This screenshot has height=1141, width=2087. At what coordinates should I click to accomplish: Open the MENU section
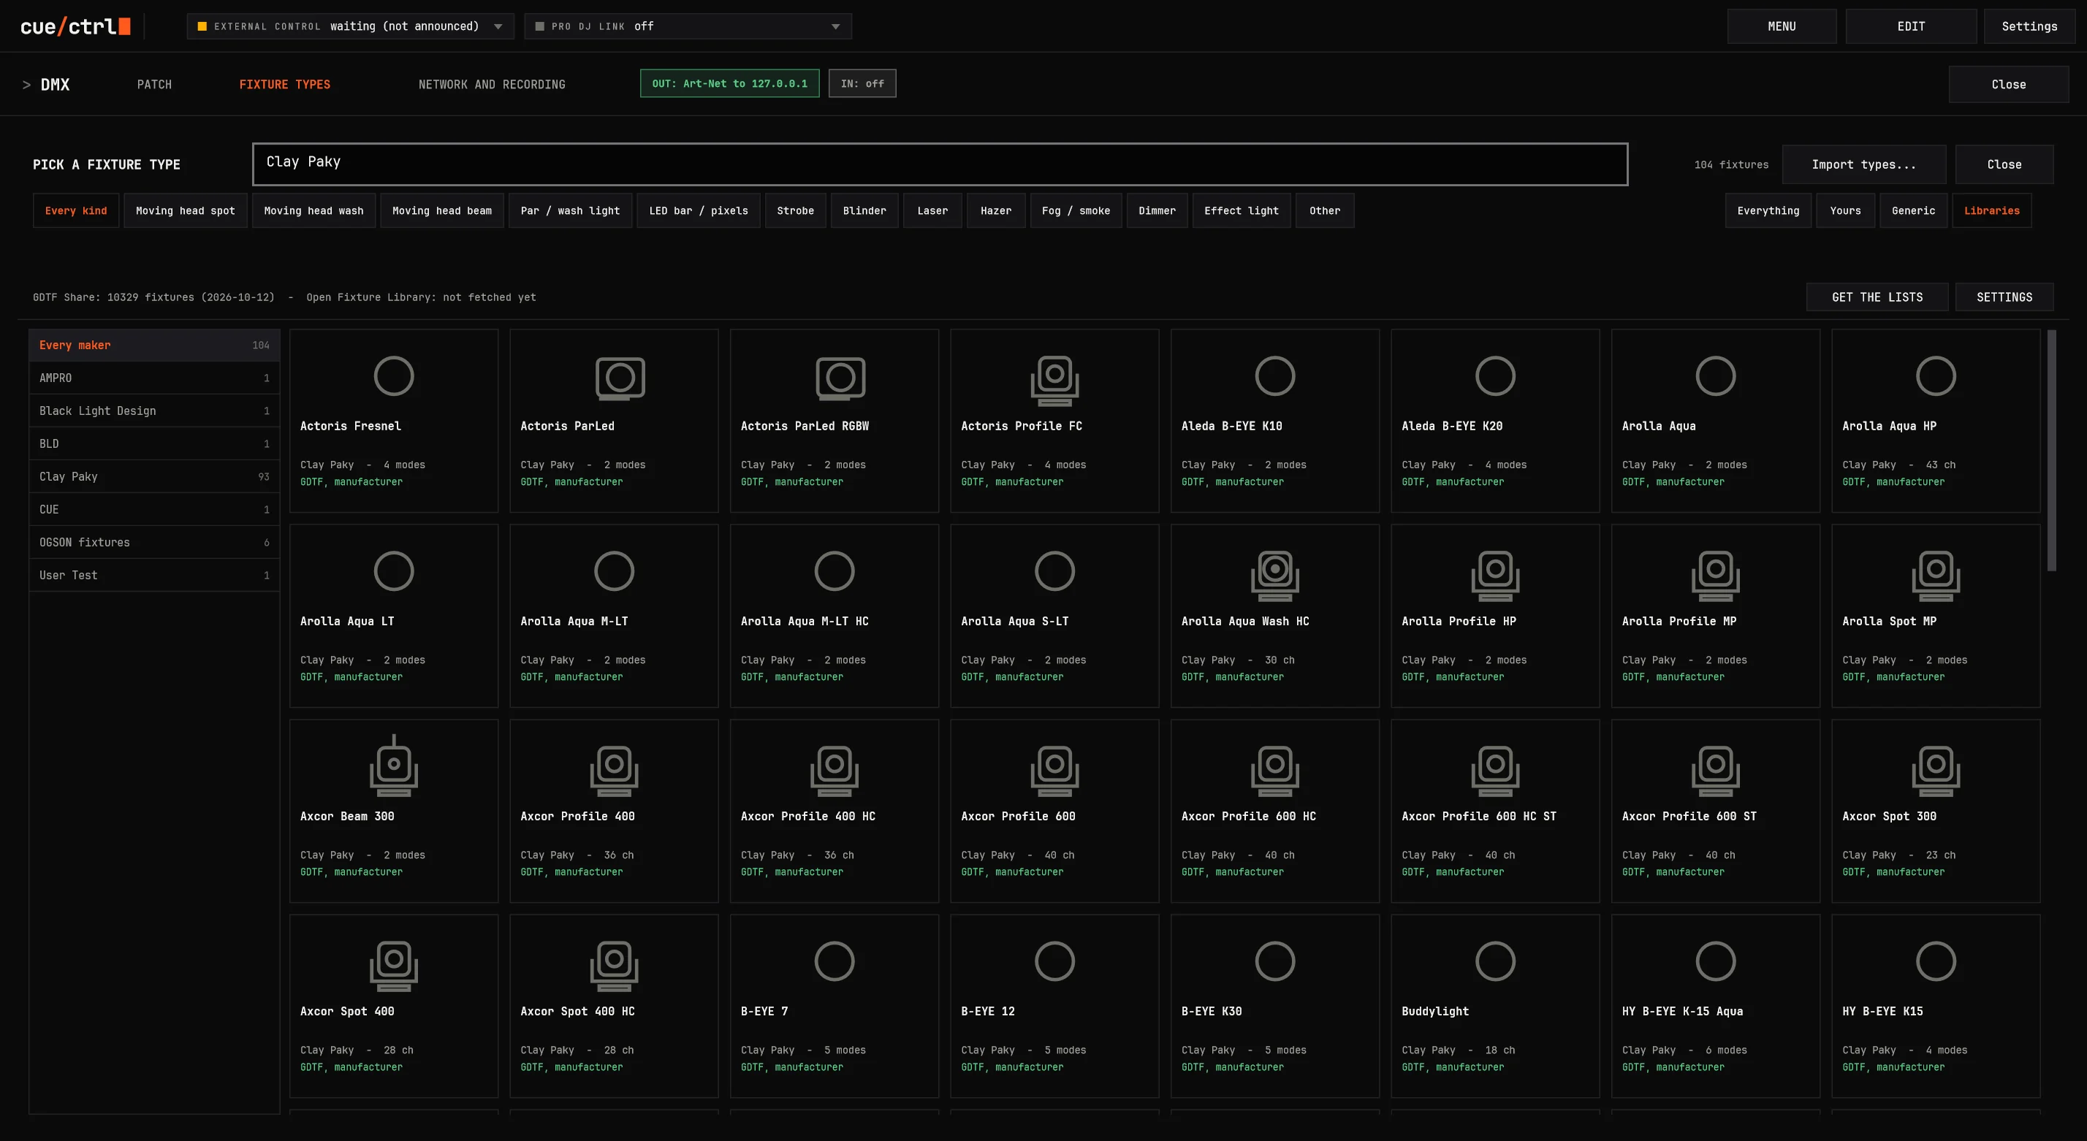click(x=1782, y=26)
